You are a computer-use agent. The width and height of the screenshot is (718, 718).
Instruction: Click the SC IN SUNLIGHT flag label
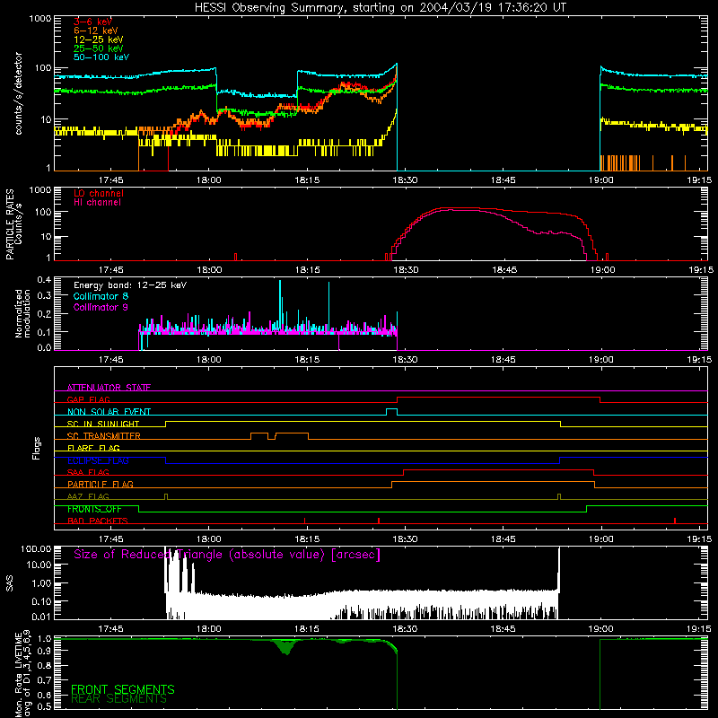[103, 424]
